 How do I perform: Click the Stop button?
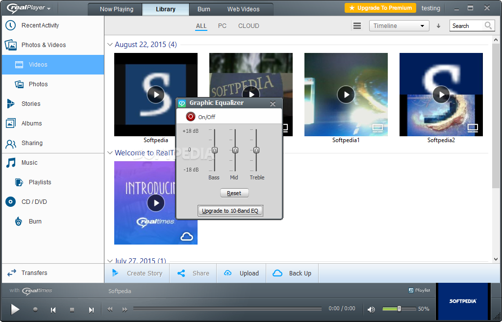point(72,310)
